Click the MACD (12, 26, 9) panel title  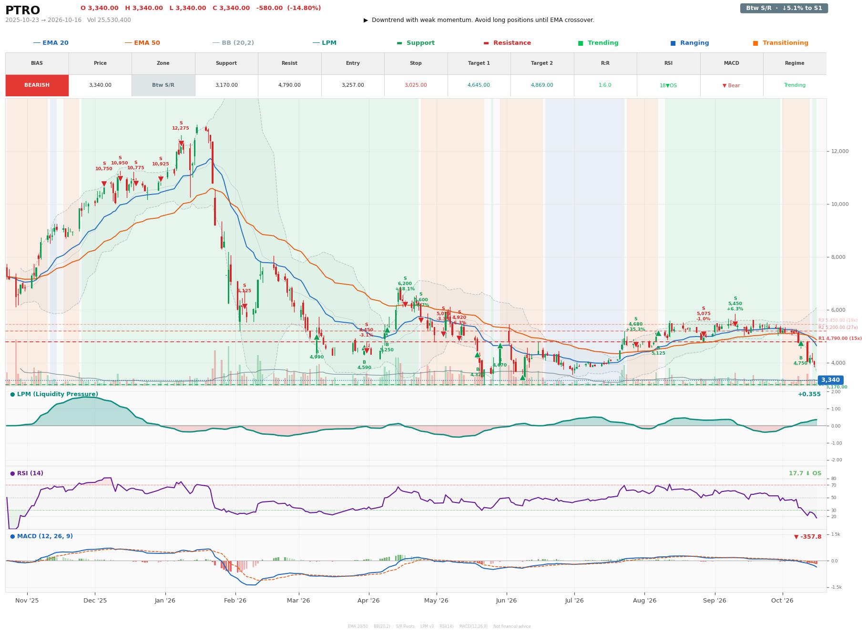coord(41,536)
